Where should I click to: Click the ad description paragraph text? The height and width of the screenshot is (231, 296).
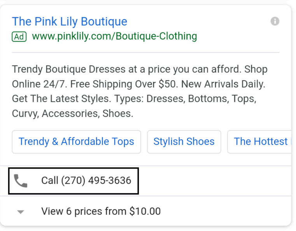(140, 91)
